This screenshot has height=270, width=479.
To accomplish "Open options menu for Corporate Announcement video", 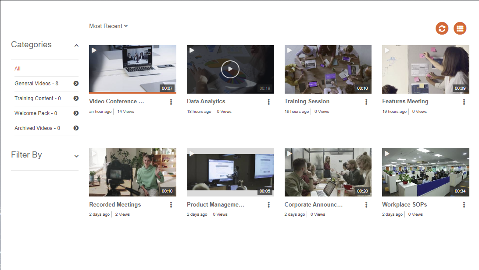I will click(x=366, y=205).
